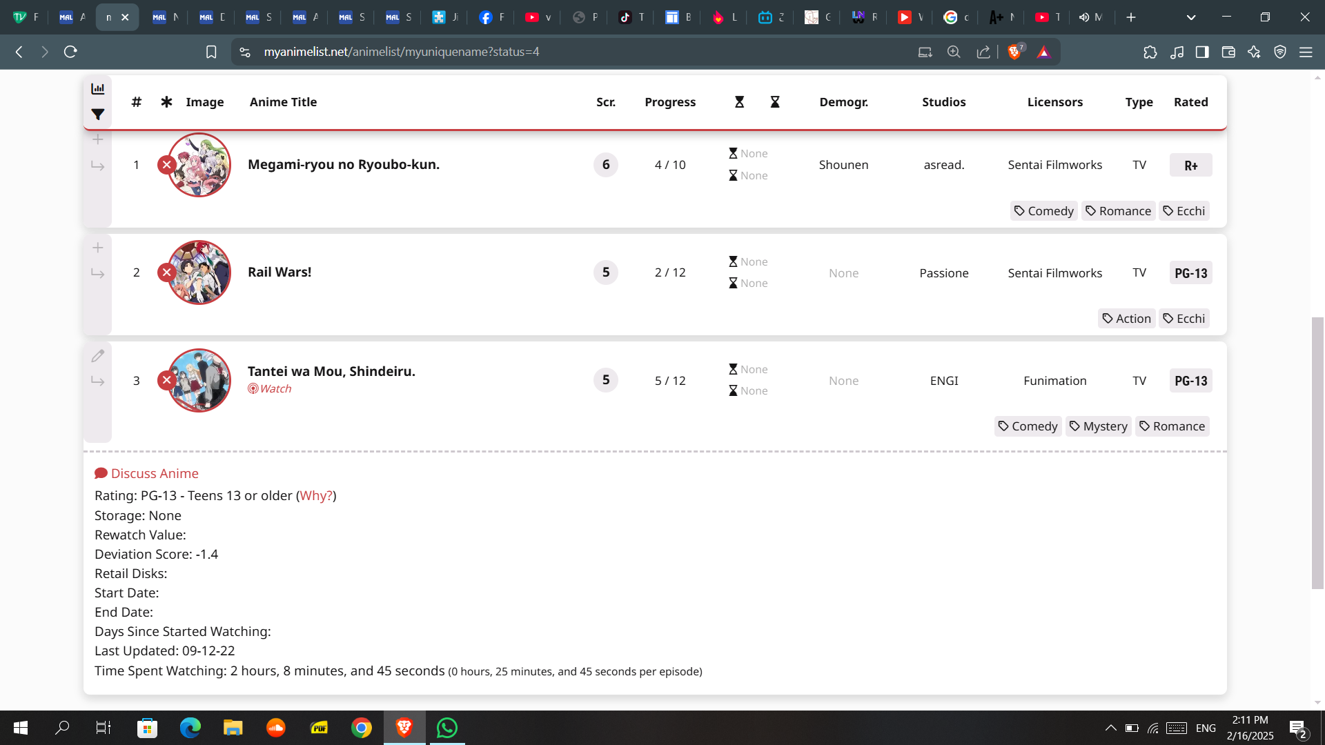
Task: Open Rail Wars! cover thumbnail
Action: (x=199, y=272)
